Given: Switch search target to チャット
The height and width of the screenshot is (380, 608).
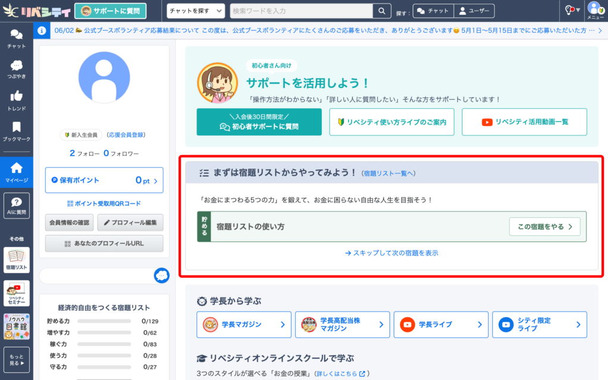Looking at the screenshot, I should point(433,11).
